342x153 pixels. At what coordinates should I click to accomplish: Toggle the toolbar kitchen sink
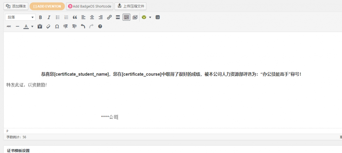coord(126,17)
